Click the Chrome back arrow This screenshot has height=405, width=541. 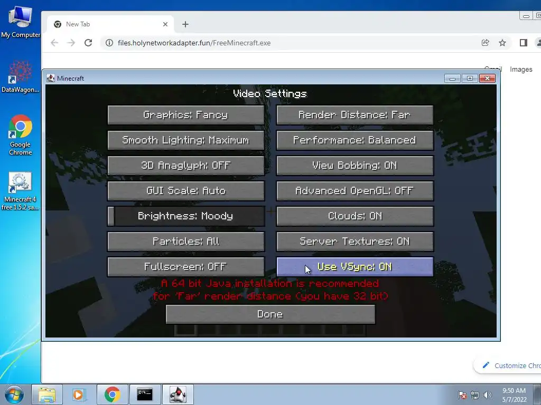pyautogui.click(x=54, y=43)
